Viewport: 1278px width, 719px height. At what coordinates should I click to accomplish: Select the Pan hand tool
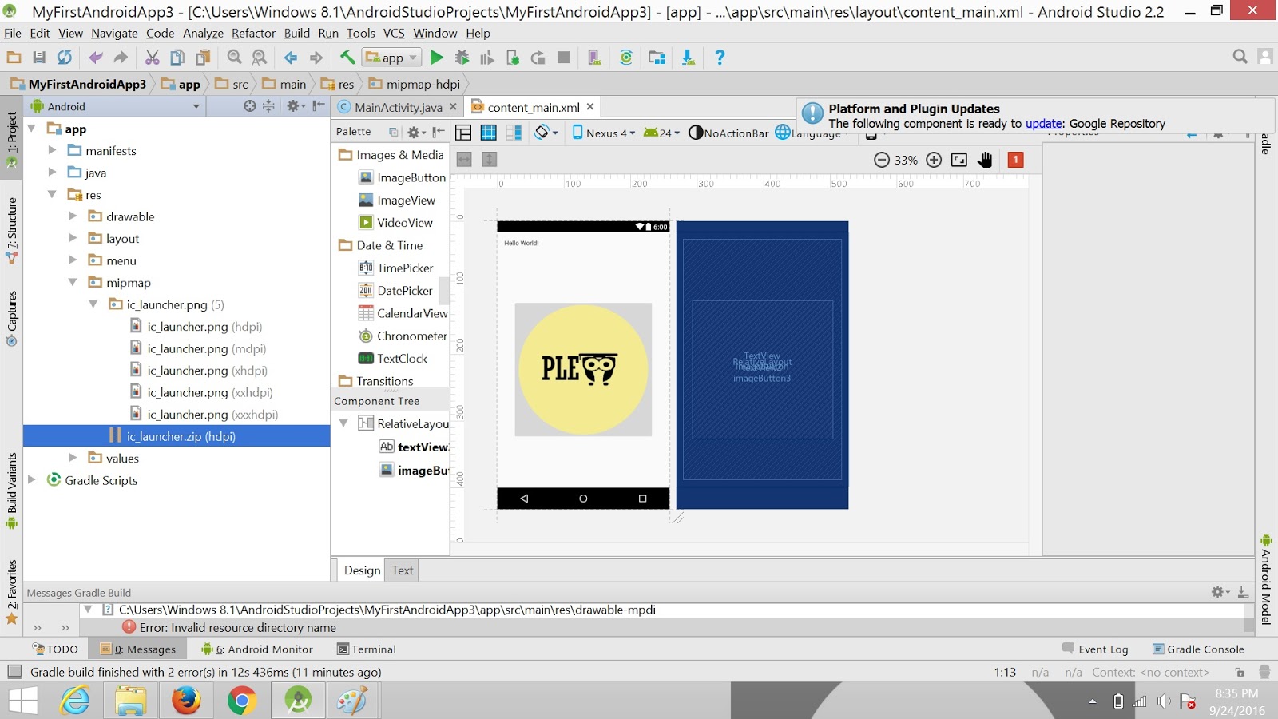click(x=985, y=160)
